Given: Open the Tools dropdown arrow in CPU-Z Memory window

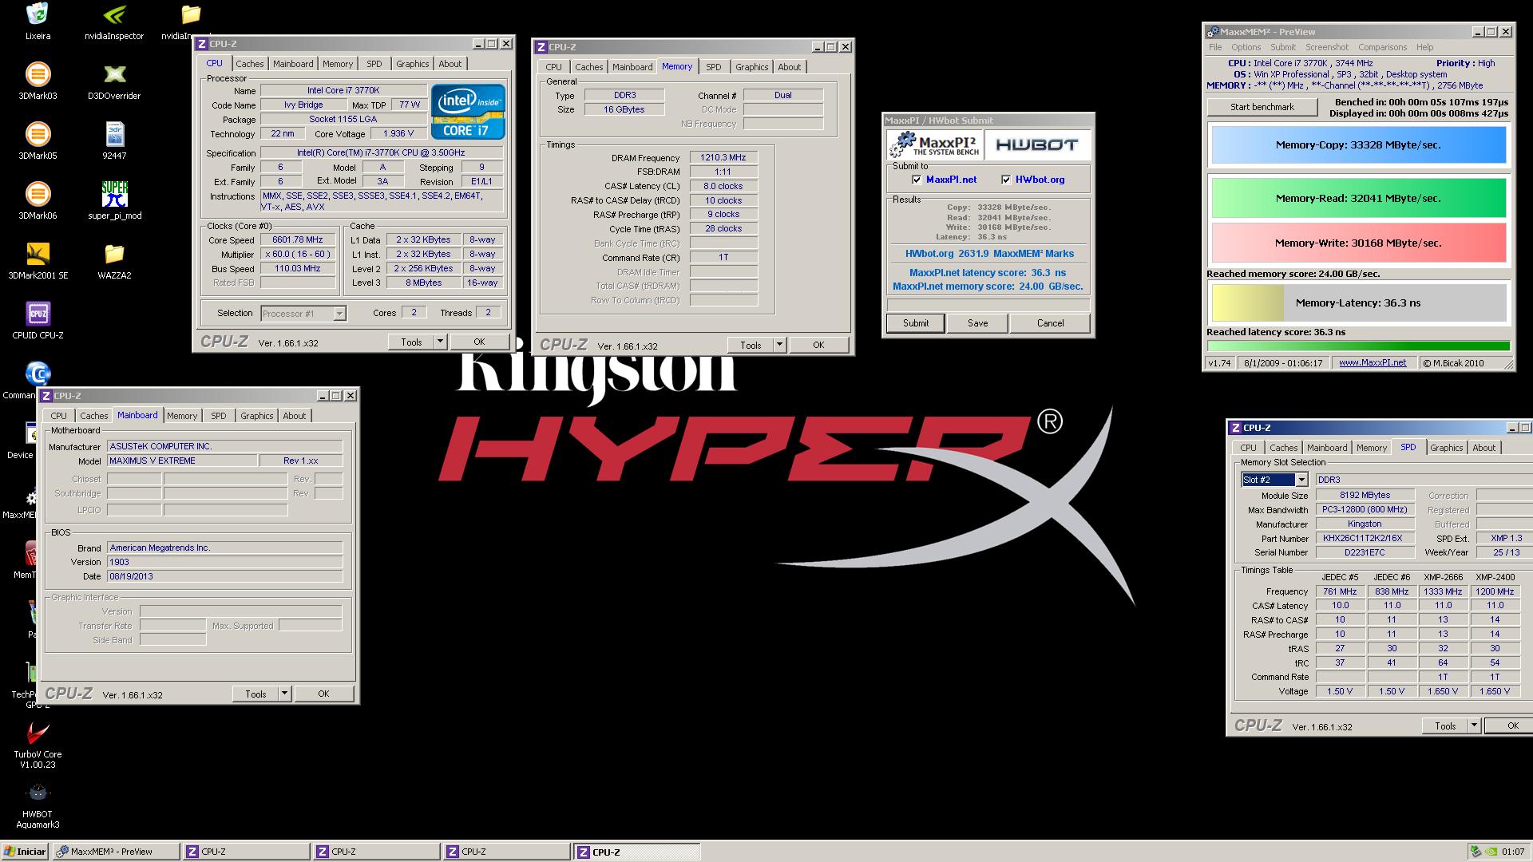Looking at the screenshot, I should point(779,345).
